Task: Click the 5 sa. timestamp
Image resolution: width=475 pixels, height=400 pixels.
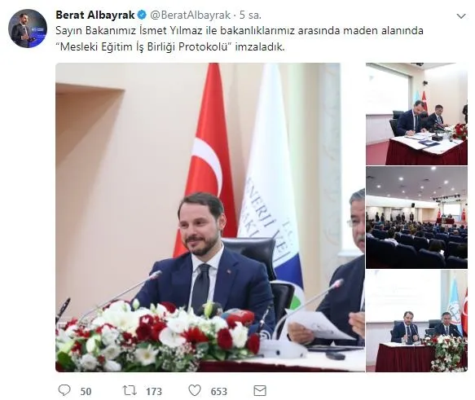Action: click(x=250, y=15)
